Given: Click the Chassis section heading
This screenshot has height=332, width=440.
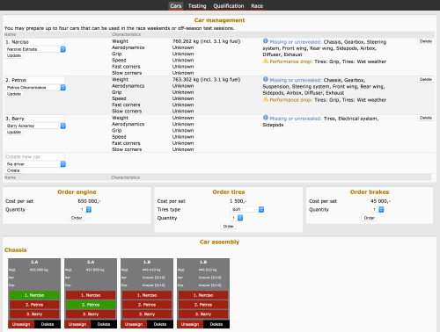Looking at the screenshot, I should 16,250.
